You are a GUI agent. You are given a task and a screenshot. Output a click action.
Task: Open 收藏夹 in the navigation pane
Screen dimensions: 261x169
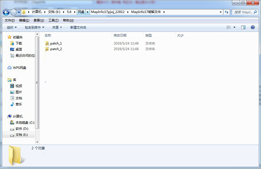[x=17, y=37]
